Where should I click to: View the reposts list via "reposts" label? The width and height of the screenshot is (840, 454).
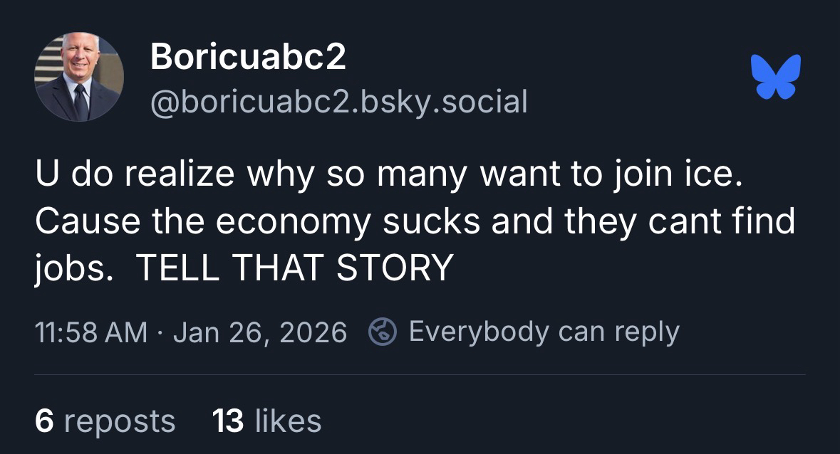(119, 421)
